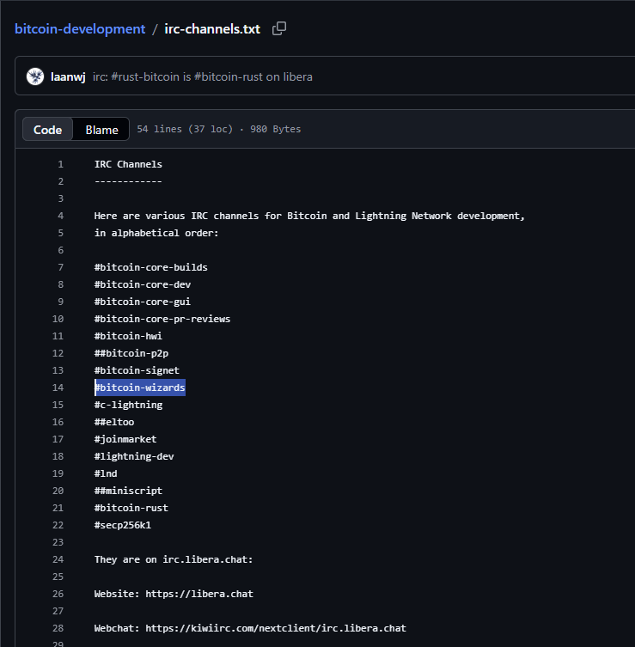Click the #secp256k1 line
This screenshot has width=635, height=647.
[123, 525]
